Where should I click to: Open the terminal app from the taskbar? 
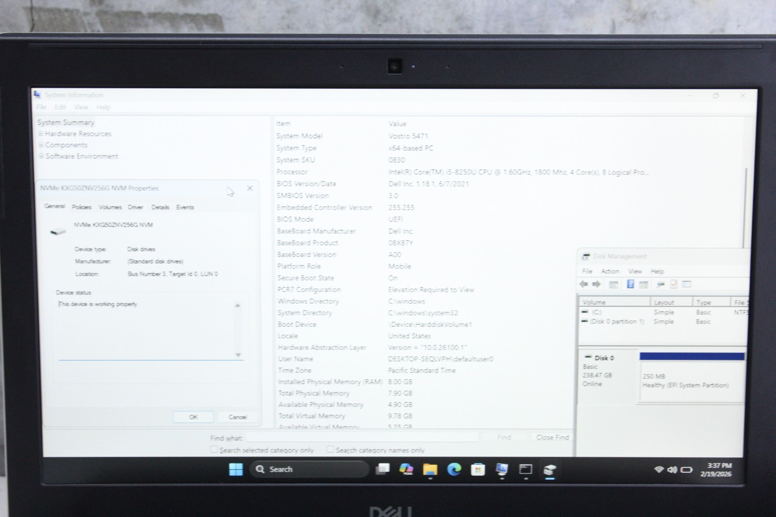(526, 469)
